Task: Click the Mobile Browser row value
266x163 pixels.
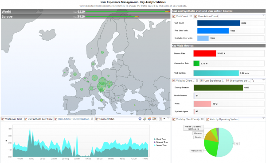Action: pyautogui.click(x=197, y=96)
